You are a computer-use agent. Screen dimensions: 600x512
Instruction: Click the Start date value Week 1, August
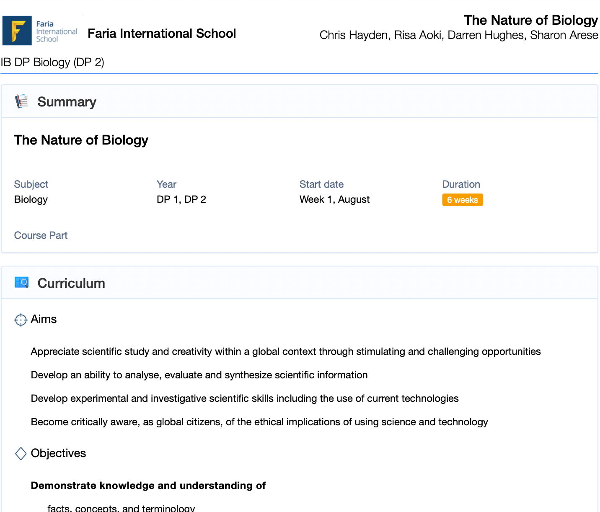click(x=334, y=199)
